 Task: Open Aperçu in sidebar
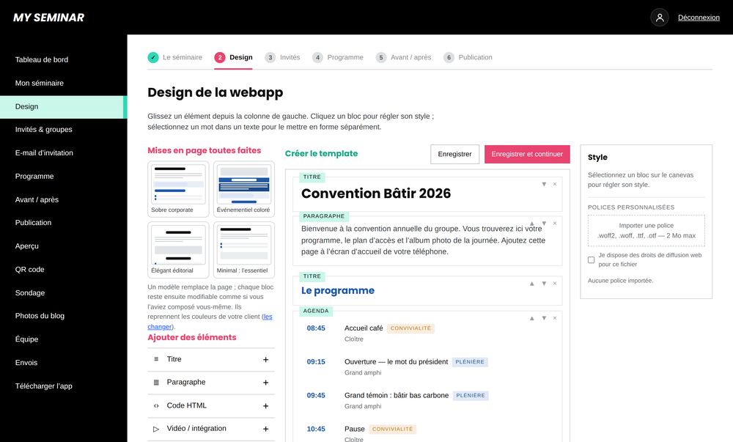[64, 246]
